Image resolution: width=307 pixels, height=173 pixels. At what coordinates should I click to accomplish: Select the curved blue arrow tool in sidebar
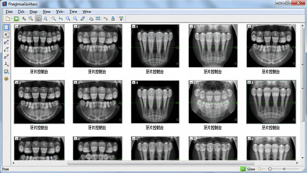tap(6, 50)
